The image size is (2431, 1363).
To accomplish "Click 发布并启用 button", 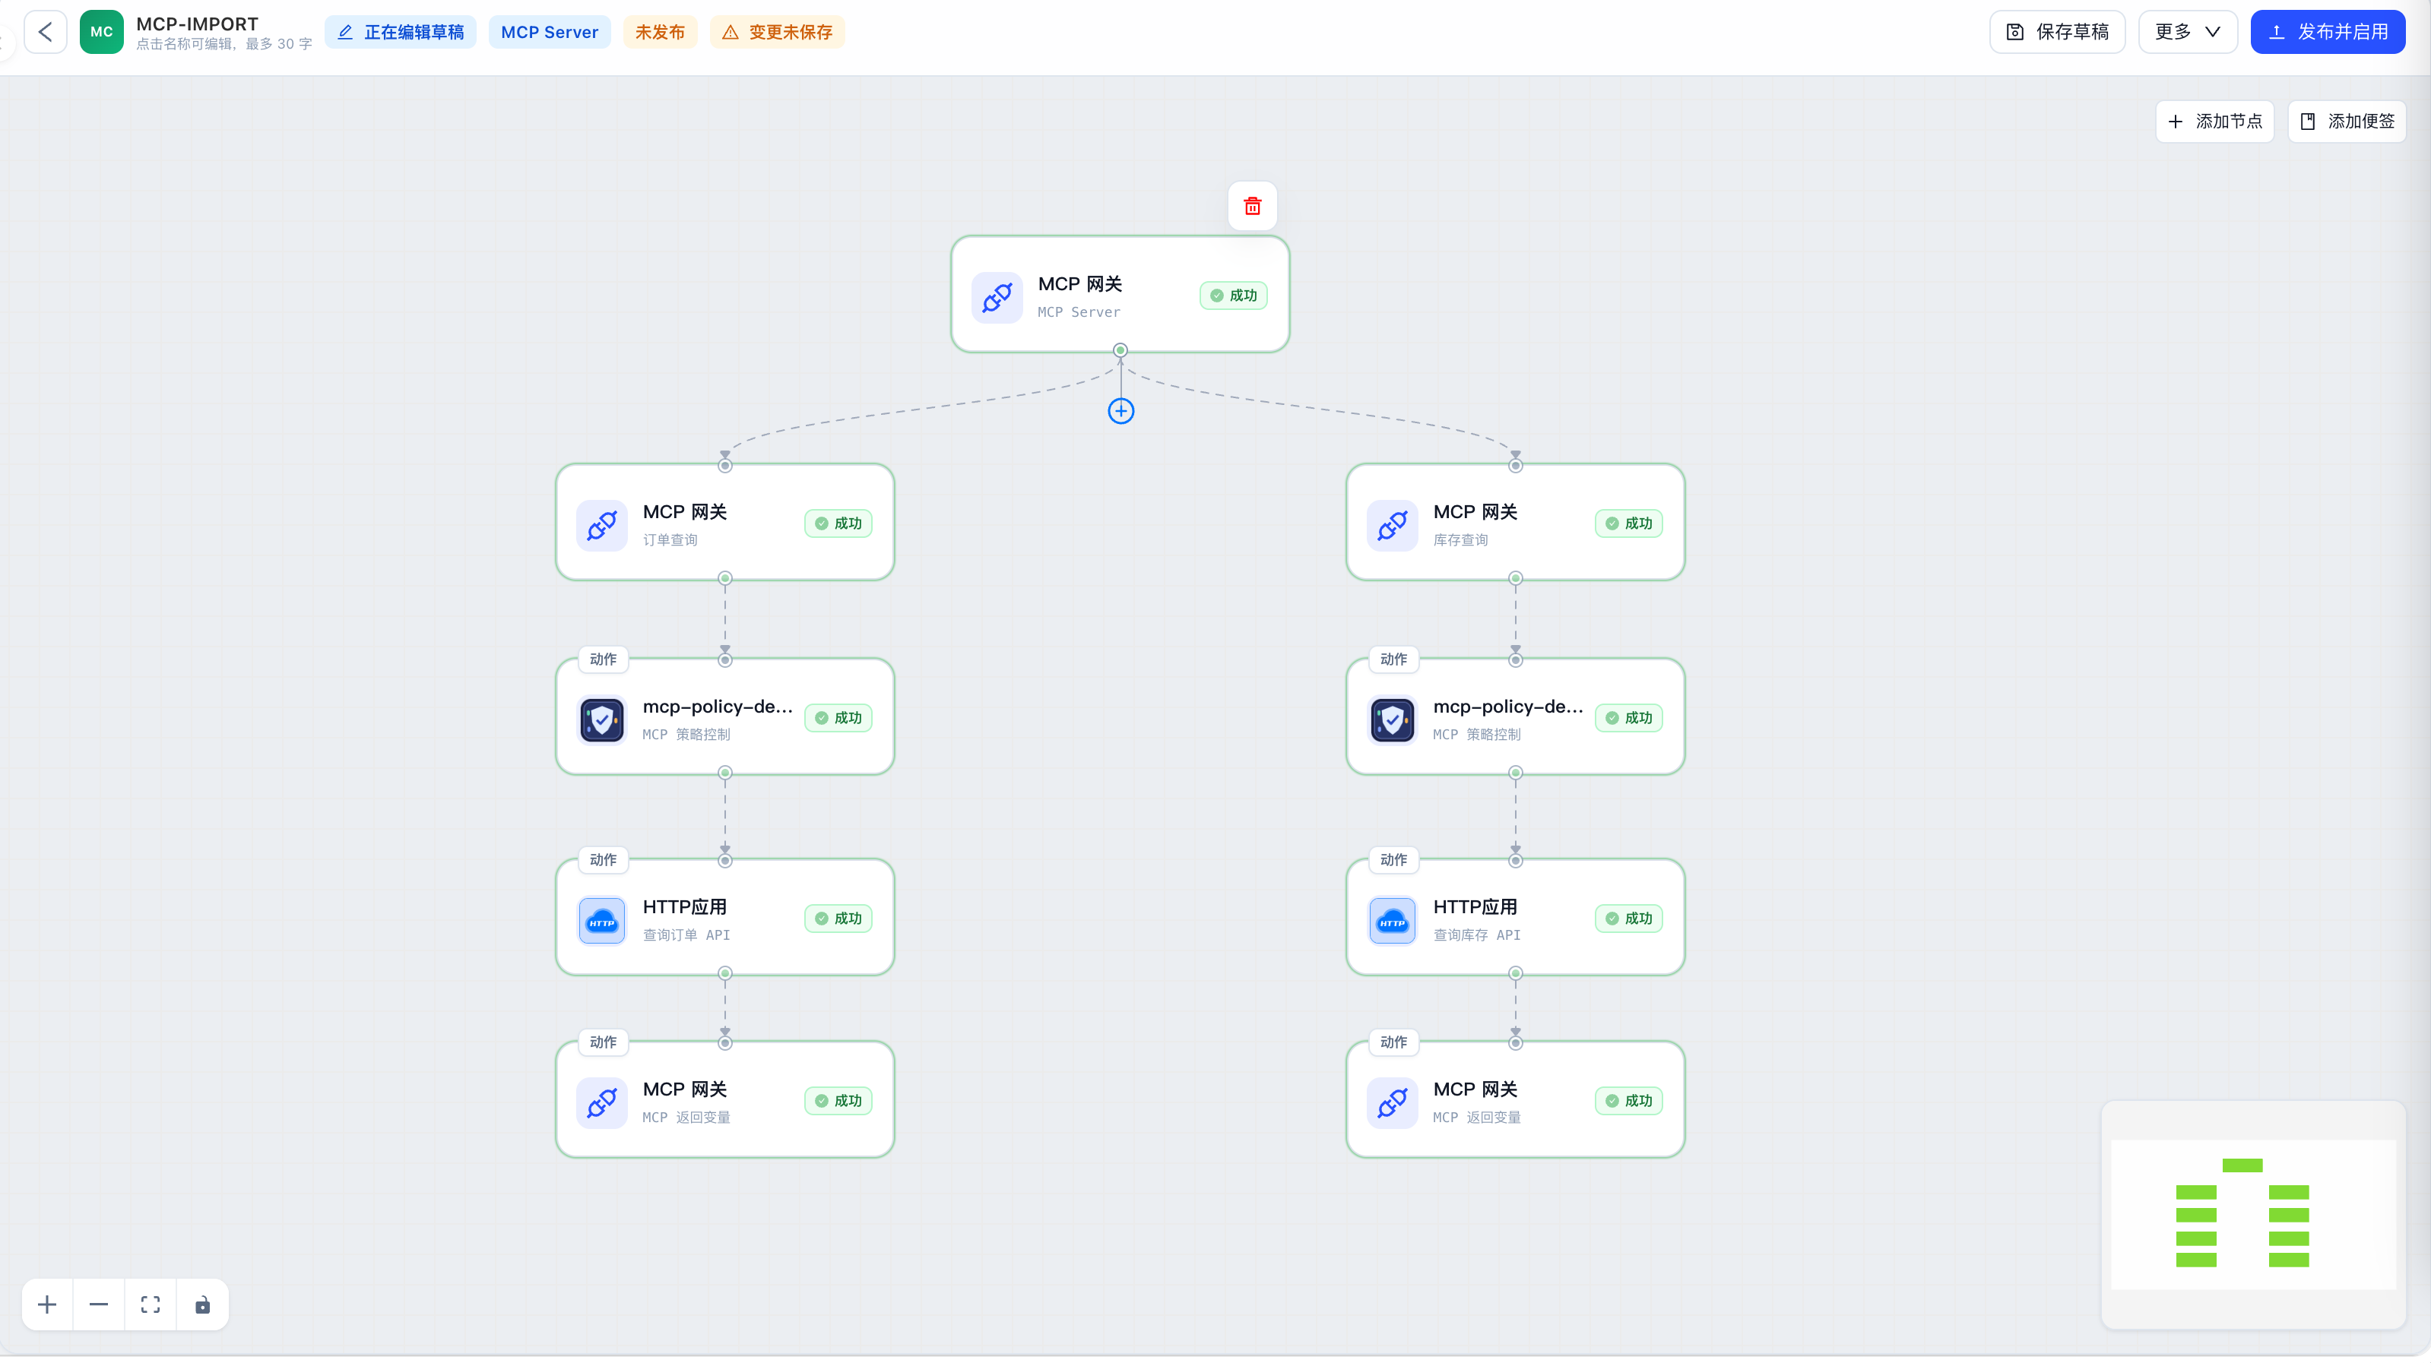I will pyautogui.click(x=2327, y=32).
